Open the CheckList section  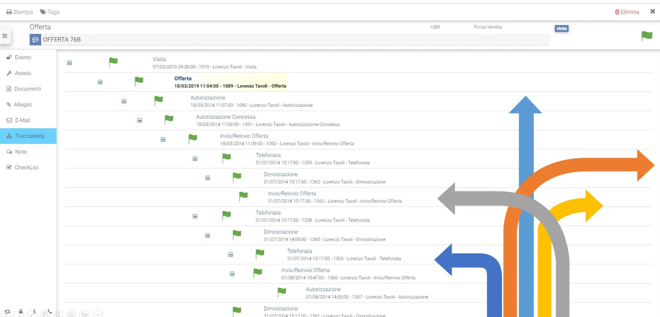[x=26, y=168]
